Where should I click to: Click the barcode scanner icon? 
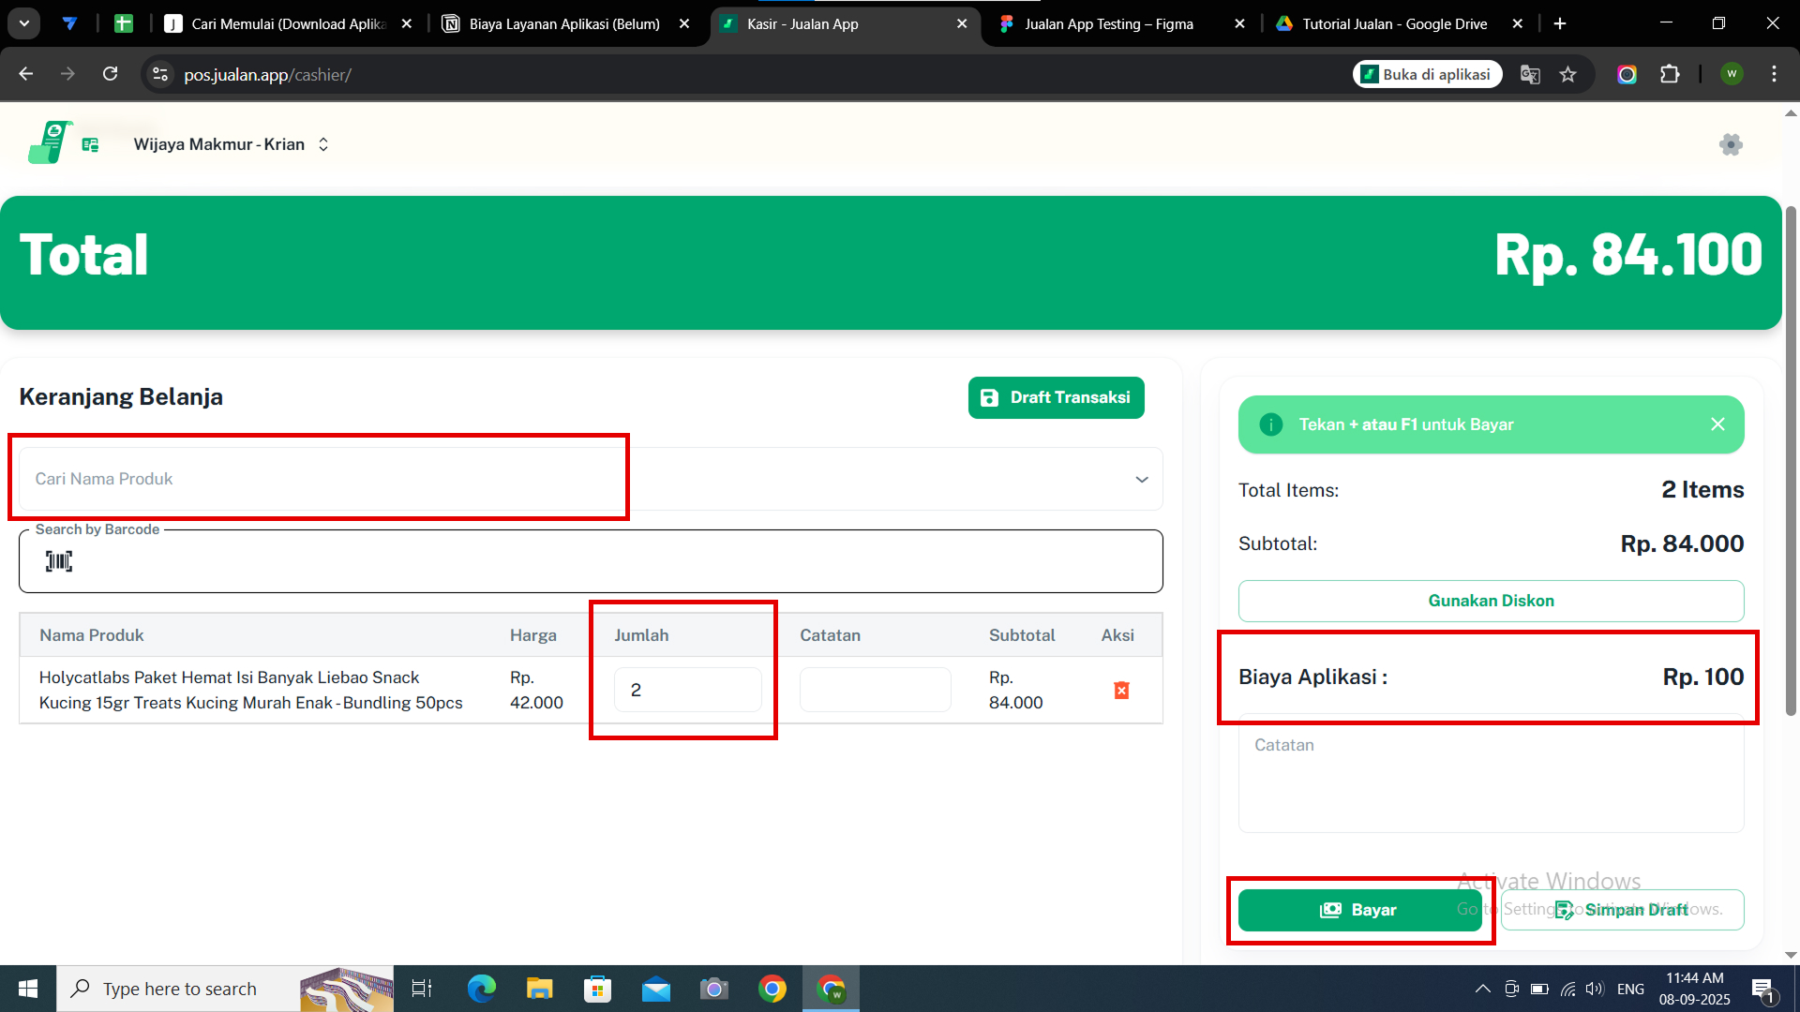tap(59, 561)
